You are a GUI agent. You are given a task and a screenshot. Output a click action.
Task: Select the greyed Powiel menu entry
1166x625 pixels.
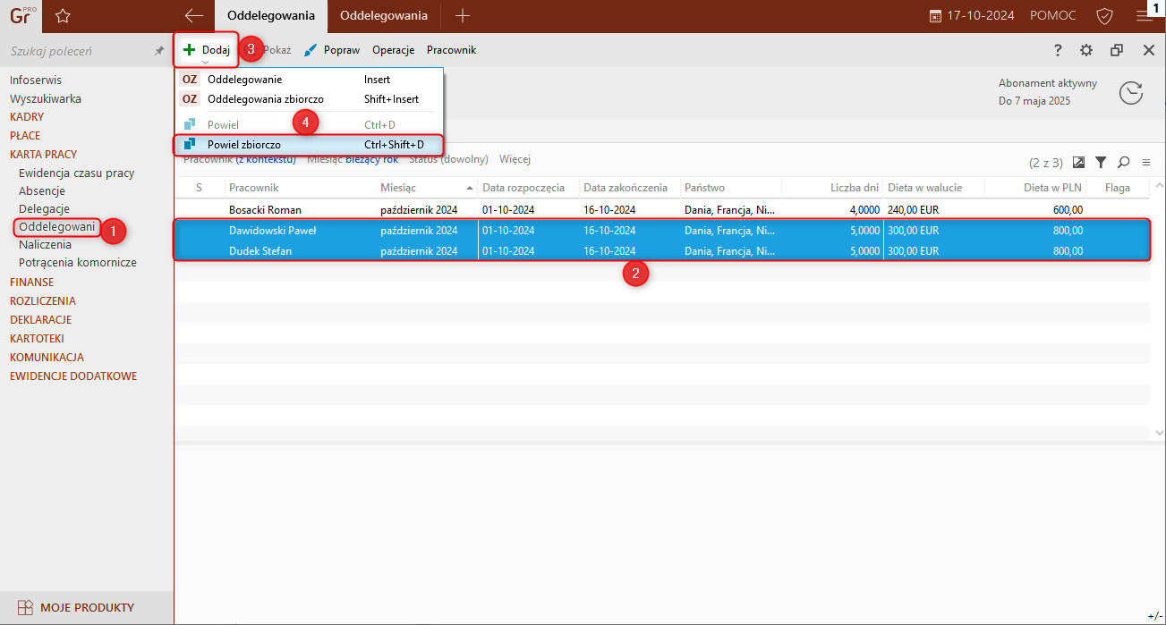[309, 124]
